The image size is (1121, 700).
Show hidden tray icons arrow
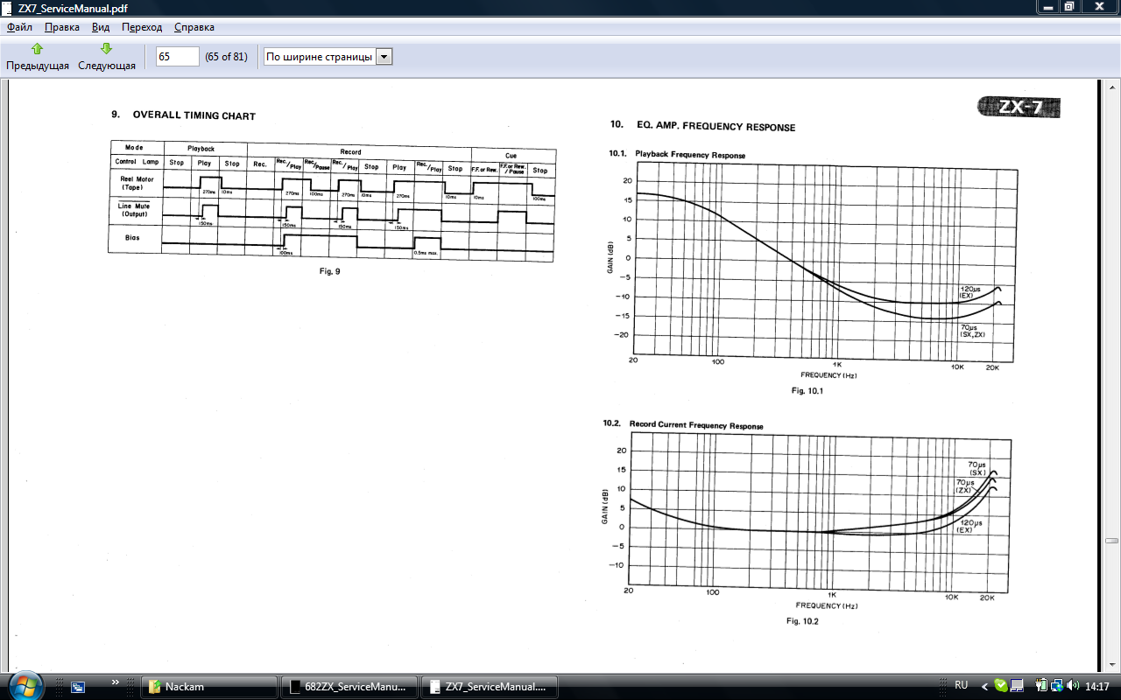[x=984, y=687]
